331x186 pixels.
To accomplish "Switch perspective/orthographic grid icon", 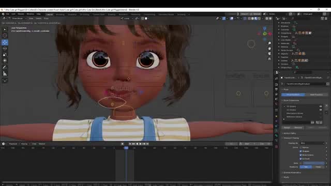I will point(269,59).
